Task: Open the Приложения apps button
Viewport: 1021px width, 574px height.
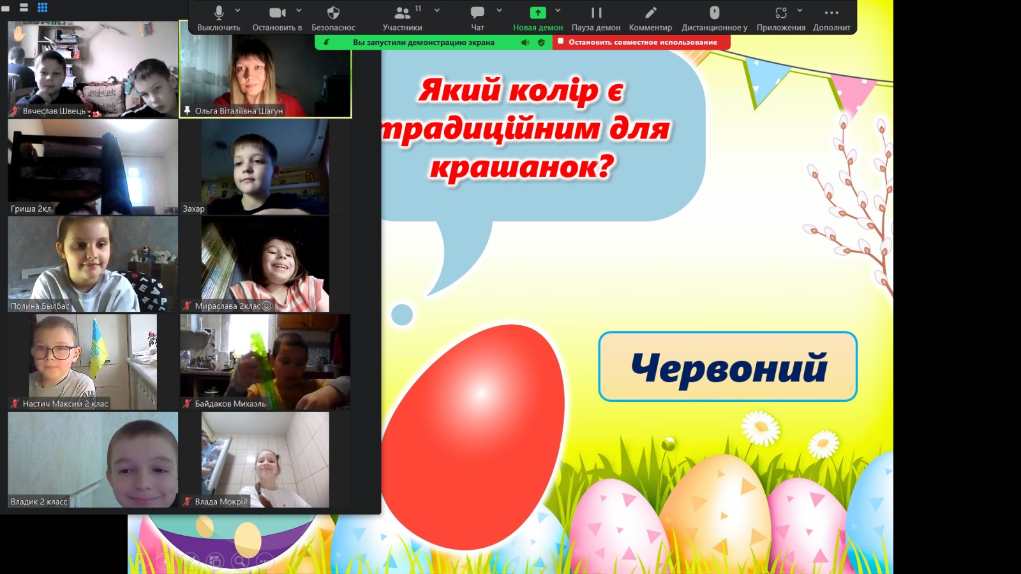Action: (781, 17)
